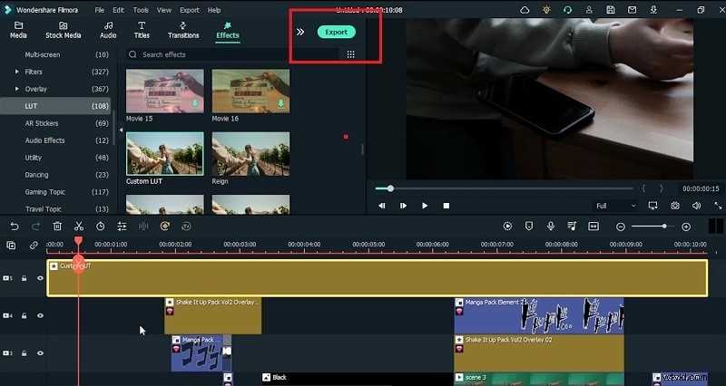This screenshot has width=726, height=386.
Task: Expand the Overlay category in sidebar
Action: [x=16, y=89]
